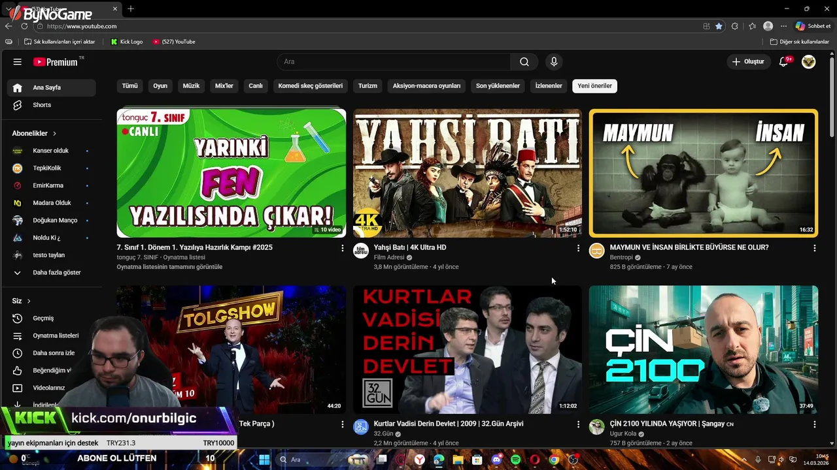The width and height of the screenshot is (837, 470).
Task: Select the Son yüklenenler chip
Action: click(x=498, y=86)
